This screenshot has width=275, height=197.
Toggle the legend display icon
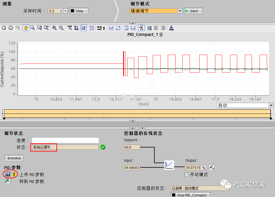click(x=141, y=28)
